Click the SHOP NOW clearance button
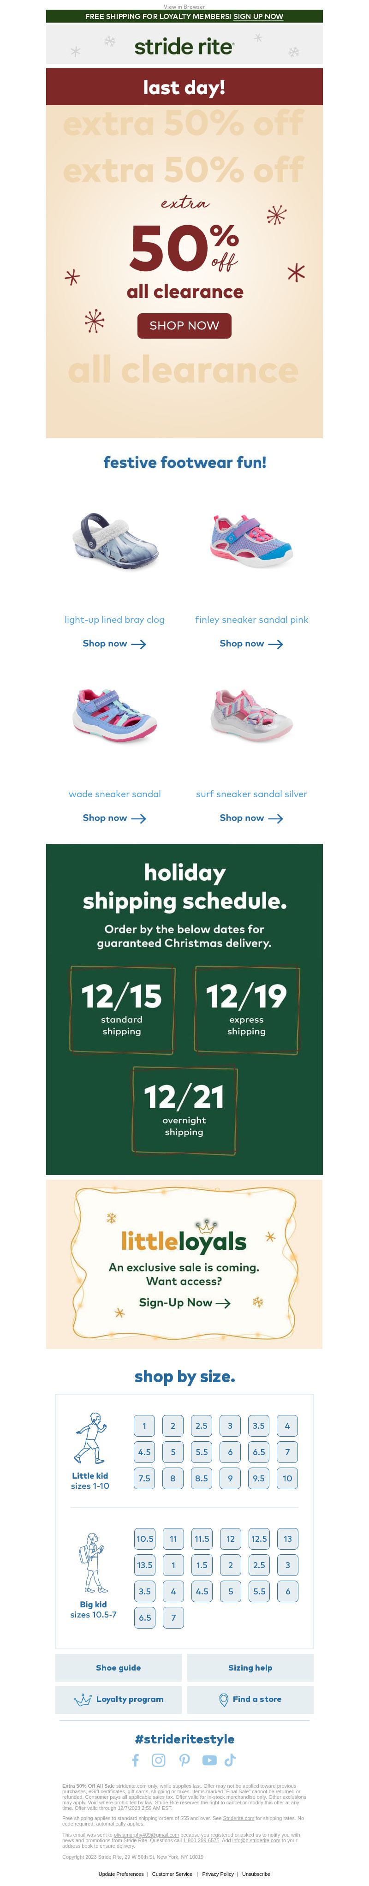This screenshot has height=1886, width=369. [x=184, y=325]
